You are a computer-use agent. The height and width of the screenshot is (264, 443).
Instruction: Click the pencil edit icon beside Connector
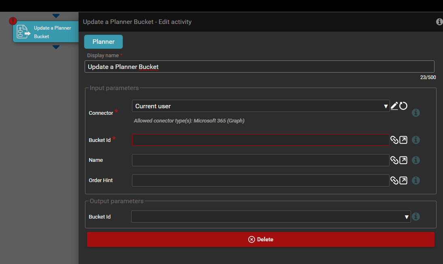tap(394, 106)
